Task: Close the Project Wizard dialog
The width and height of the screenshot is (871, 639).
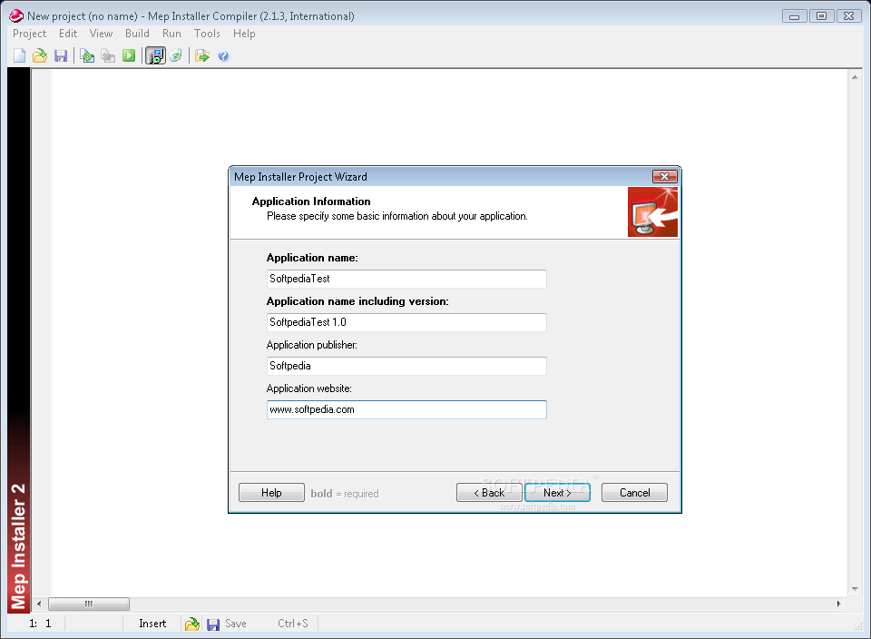Action: coord(664,177)
